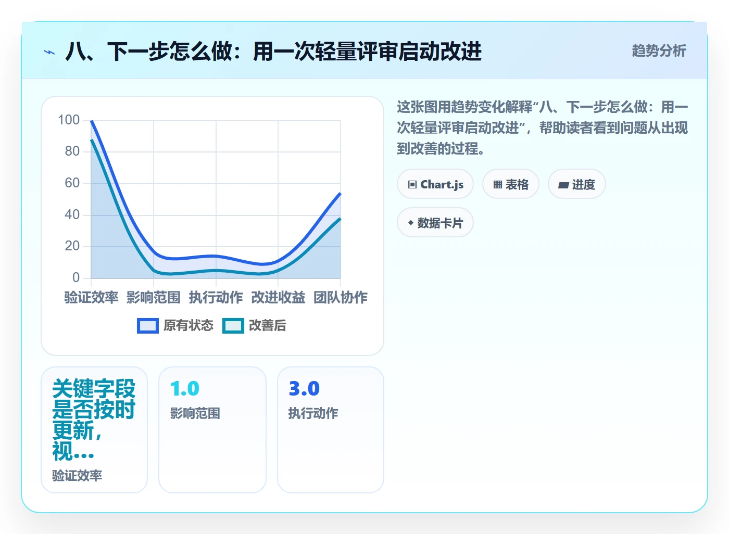Click the 趋势分析 label in the header
Image resolution: width=729 pixels, height=534 pixels.
[659, 51]
